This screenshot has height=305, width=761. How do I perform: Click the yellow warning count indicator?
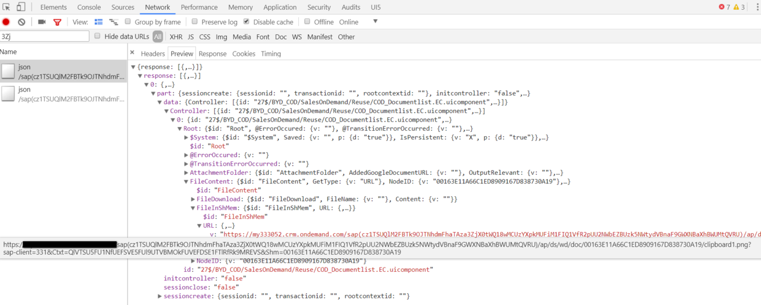click(739, 7)
